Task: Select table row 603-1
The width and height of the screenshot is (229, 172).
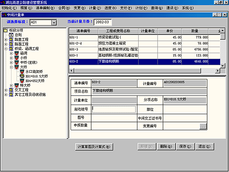Action: [x=145, y=55]
